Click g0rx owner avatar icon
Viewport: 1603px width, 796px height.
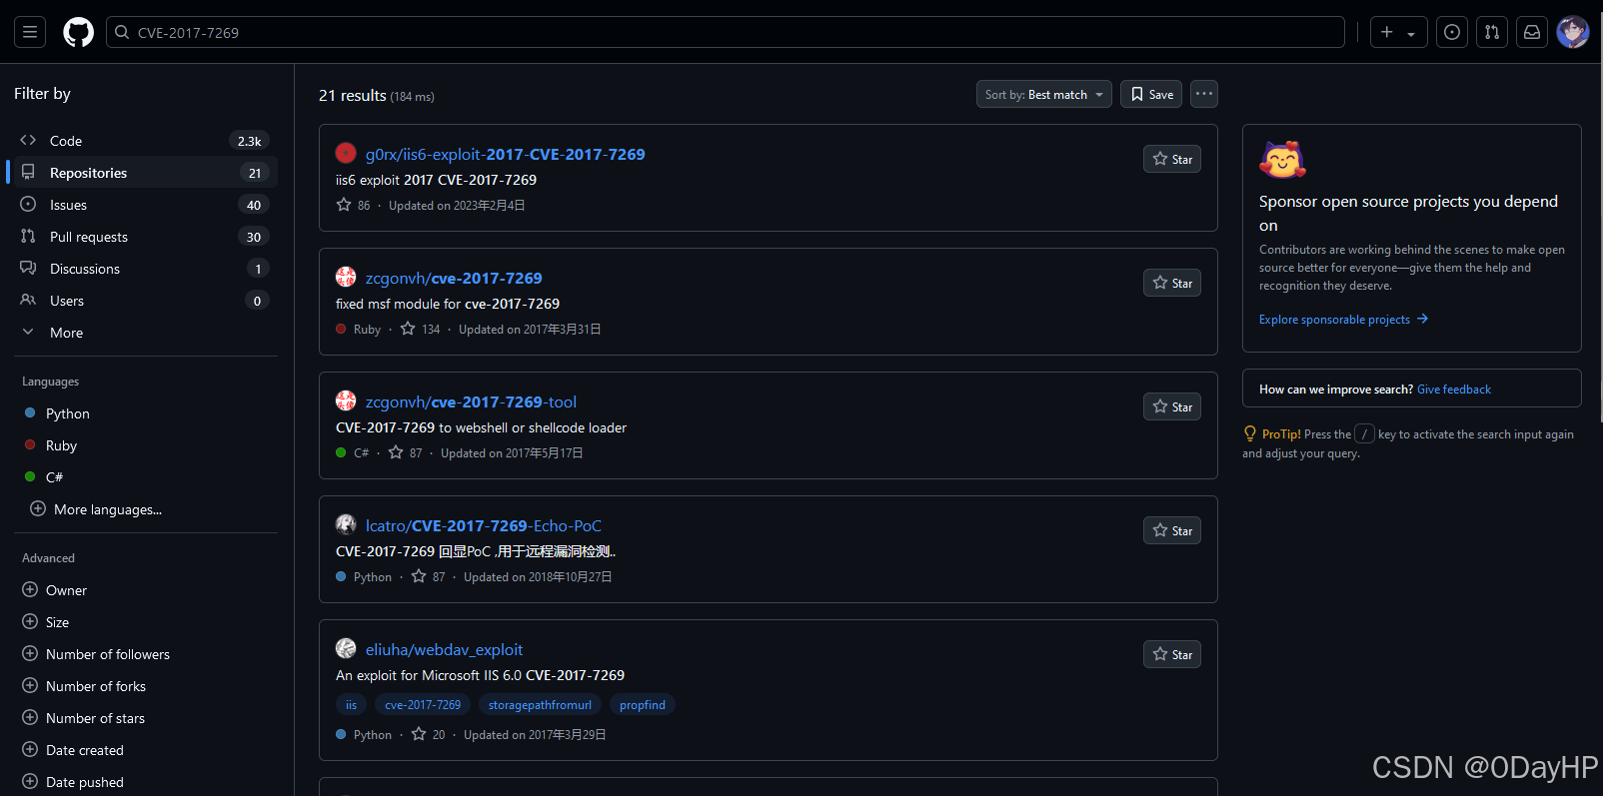pos(346,153)
